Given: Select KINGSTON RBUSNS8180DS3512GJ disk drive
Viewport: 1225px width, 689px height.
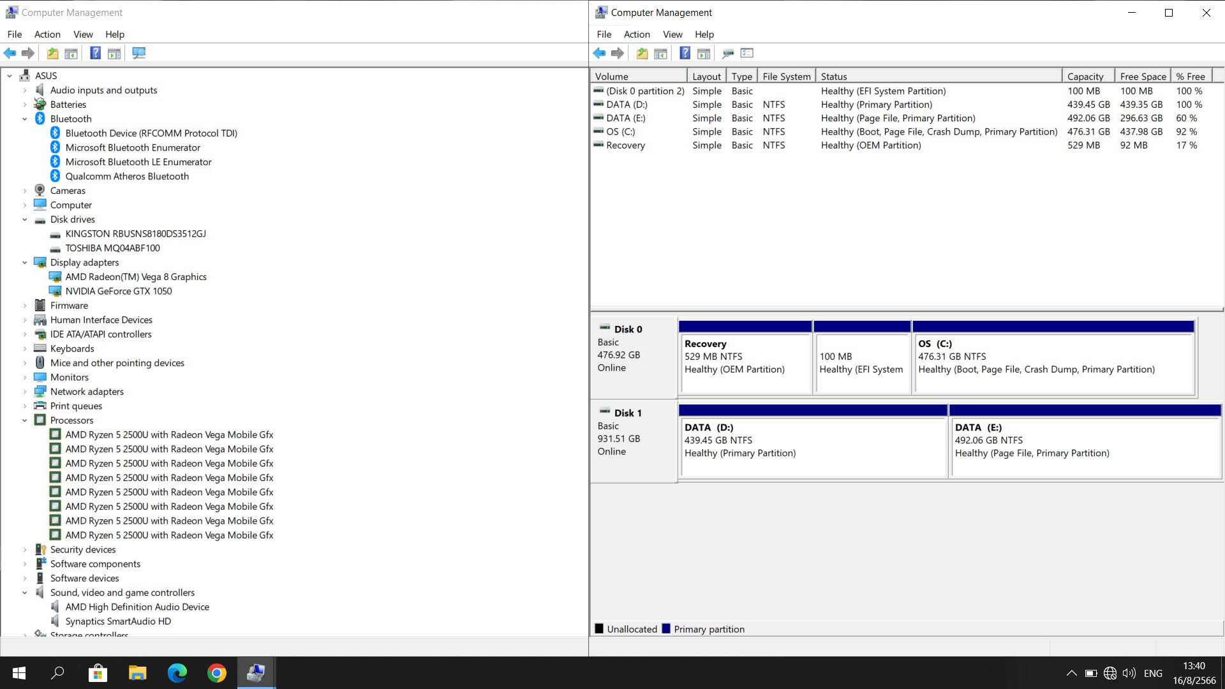Looking at the screenshot, I should click(x=136, y=233).
